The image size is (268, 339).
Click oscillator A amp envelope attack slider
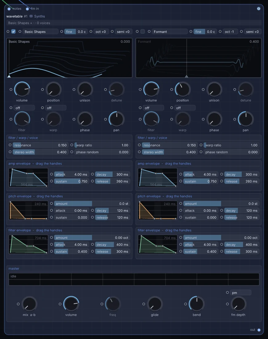pyautogui.click(x=71, y=174)
